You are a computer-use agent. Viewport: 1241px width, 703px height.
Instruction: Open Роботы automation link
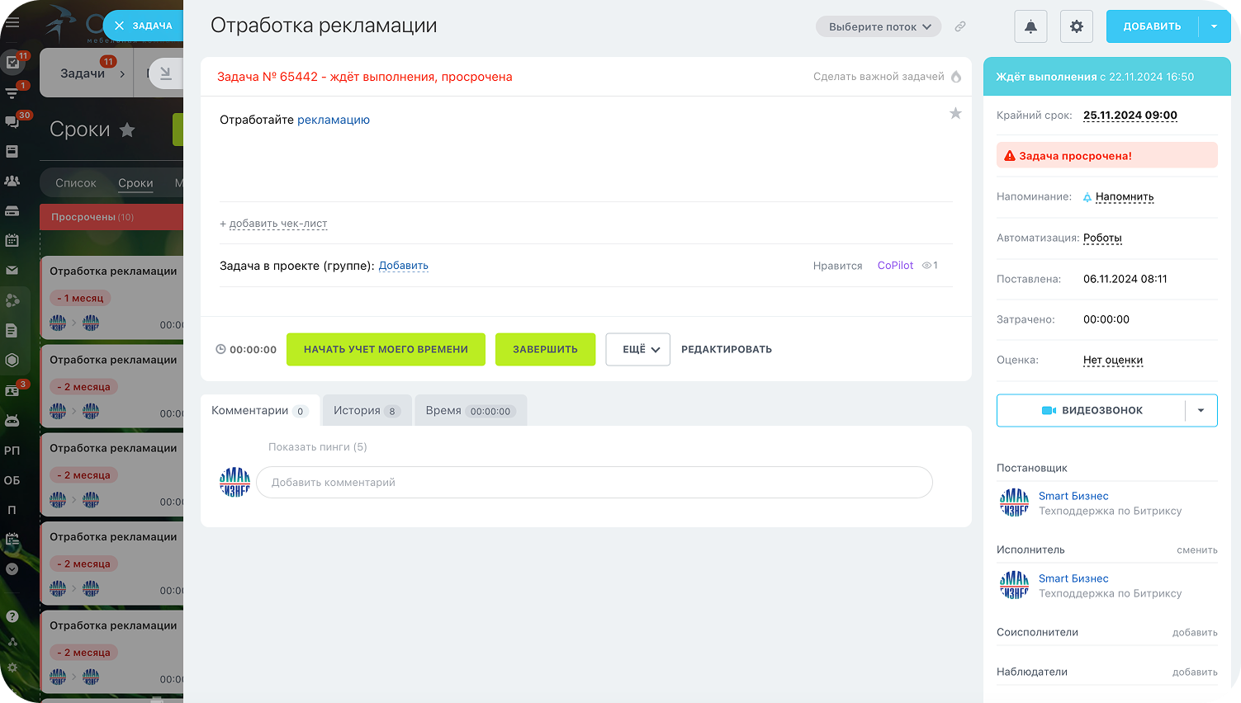coord(1102,238)
